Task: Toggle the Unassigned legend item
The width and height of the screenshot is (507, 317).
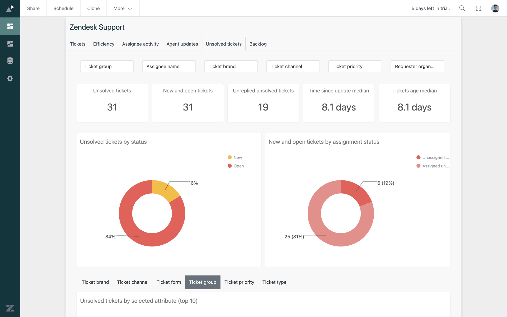Action: coord(433,157)
